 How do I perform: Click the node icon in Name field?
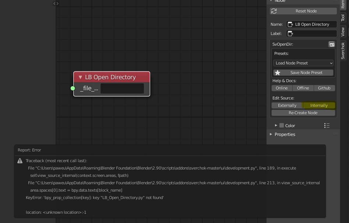click(x=290, y=24)
